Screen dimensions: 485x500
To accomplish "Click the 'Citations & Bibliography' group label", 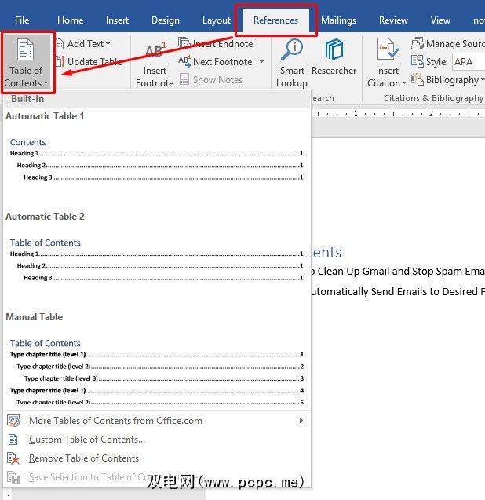I will pyautogui.click(x=433, y=98).
